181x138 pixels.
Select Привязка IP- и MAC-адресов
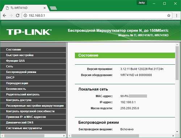[33, 117]
